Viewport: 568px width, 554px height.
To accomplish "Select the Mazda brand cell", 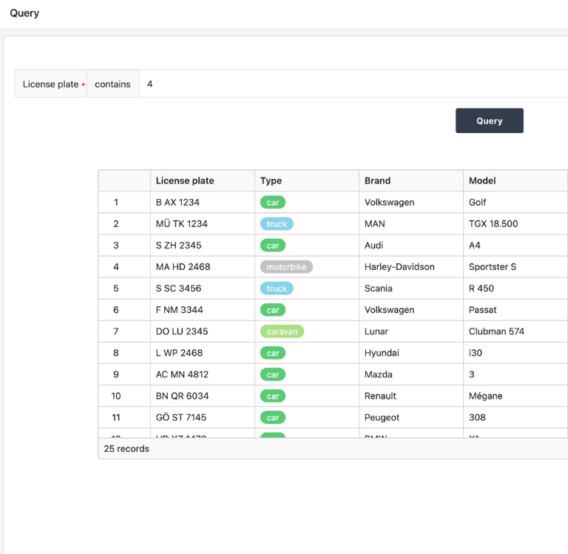I will click(x=411, y=374).
